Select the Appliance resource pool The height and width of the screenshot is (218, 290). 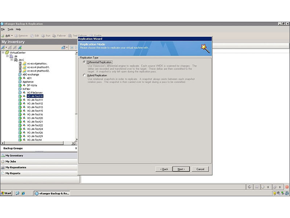[28, 82]
